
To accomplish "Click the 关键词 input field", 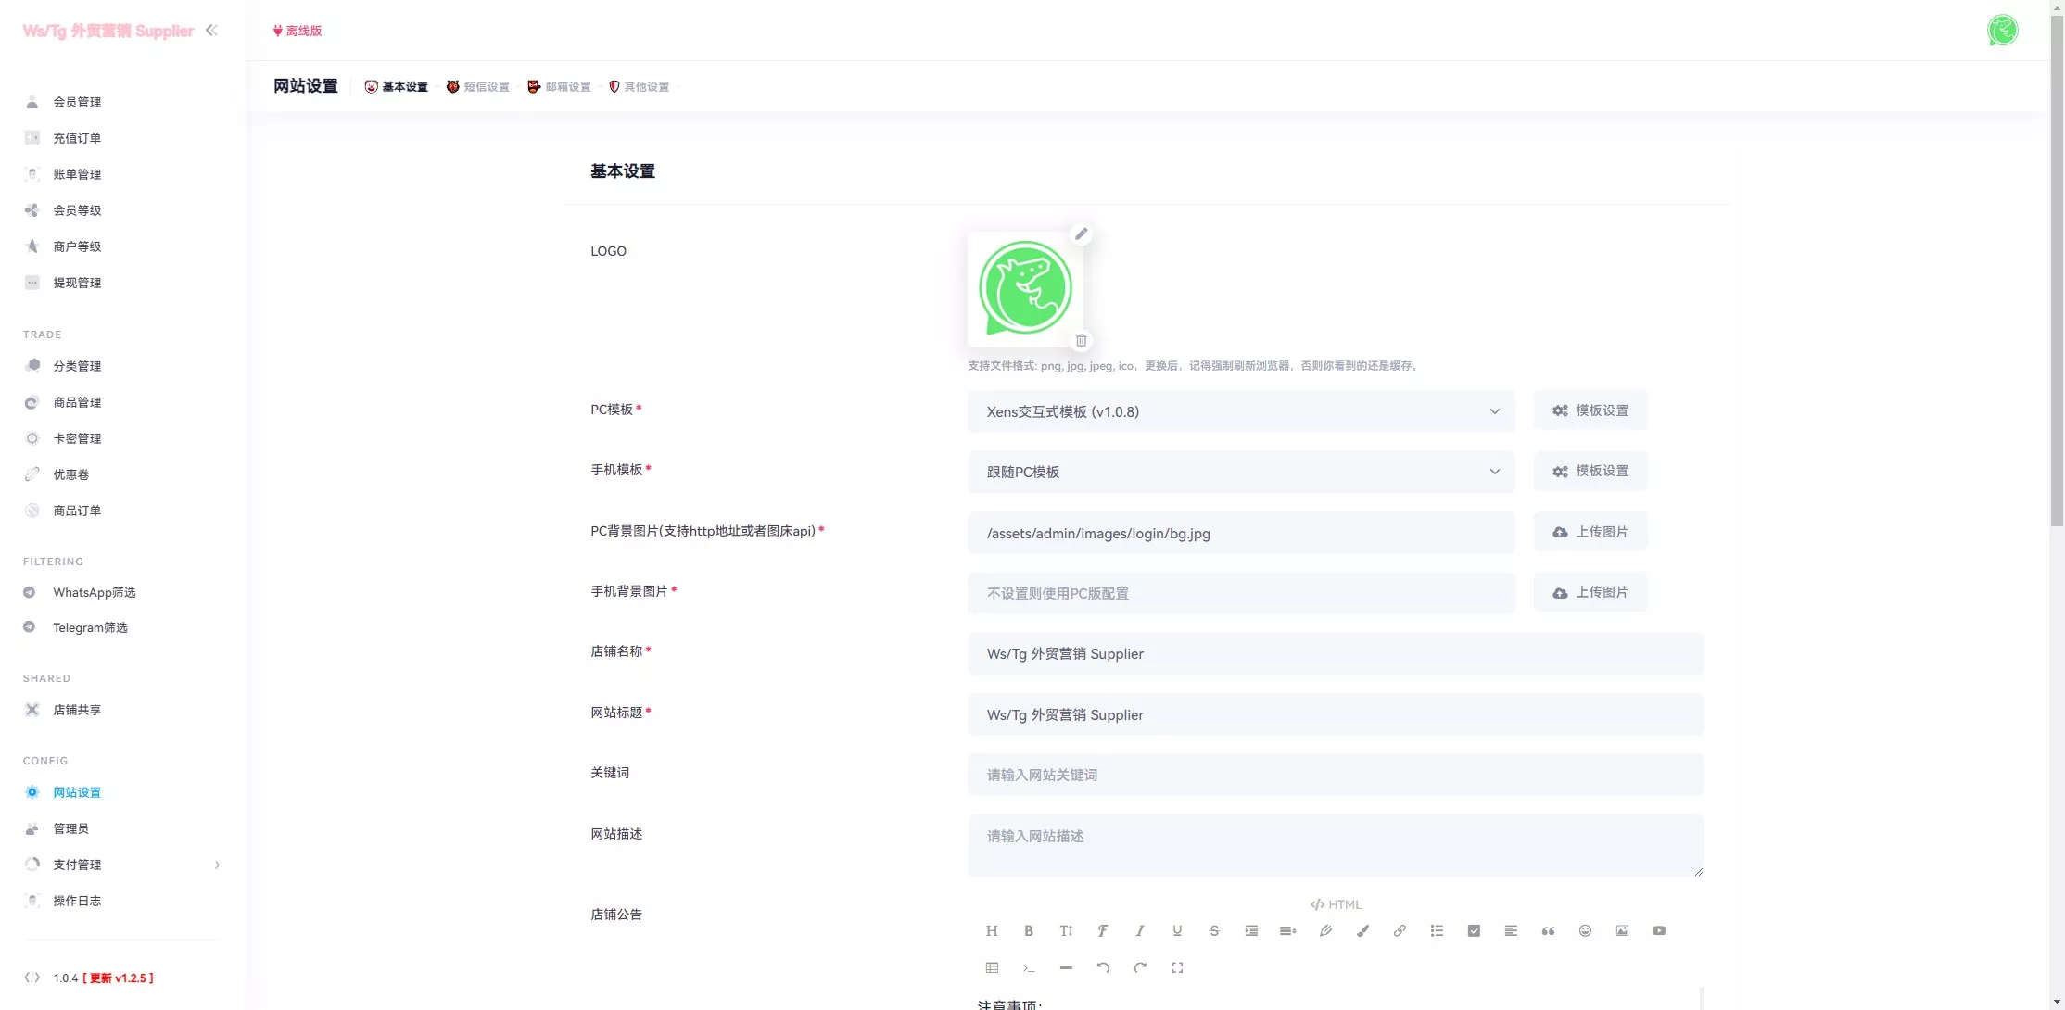I will 1335,775.
